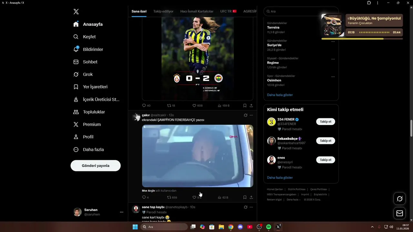The image size is (413, 232).
Task: Like çakır's post
Action: click(x=197, y=197)
